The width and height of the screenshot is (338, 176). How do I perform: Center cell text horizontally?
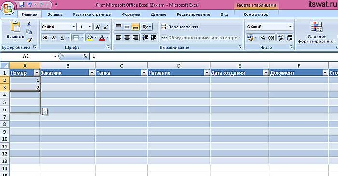click(x=127, y=38)
